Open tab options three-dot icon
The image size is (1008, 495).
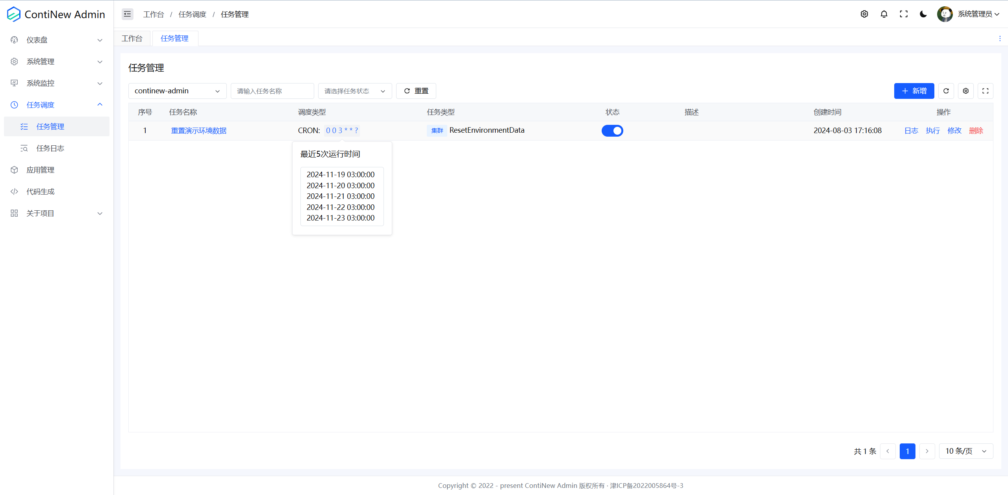[x=1000, y=39]
